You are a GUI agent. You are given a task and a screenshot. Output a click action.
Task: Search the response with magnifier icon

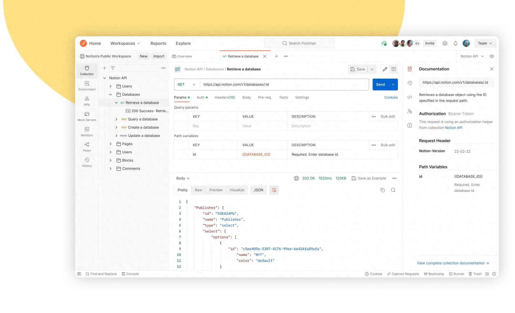[x=393, y=190]
